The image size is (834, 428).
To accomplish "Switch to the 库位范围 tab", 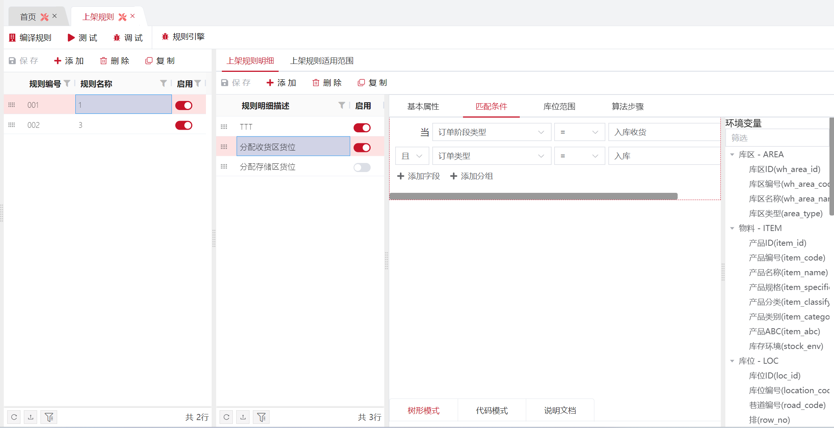I will [559, 107].
